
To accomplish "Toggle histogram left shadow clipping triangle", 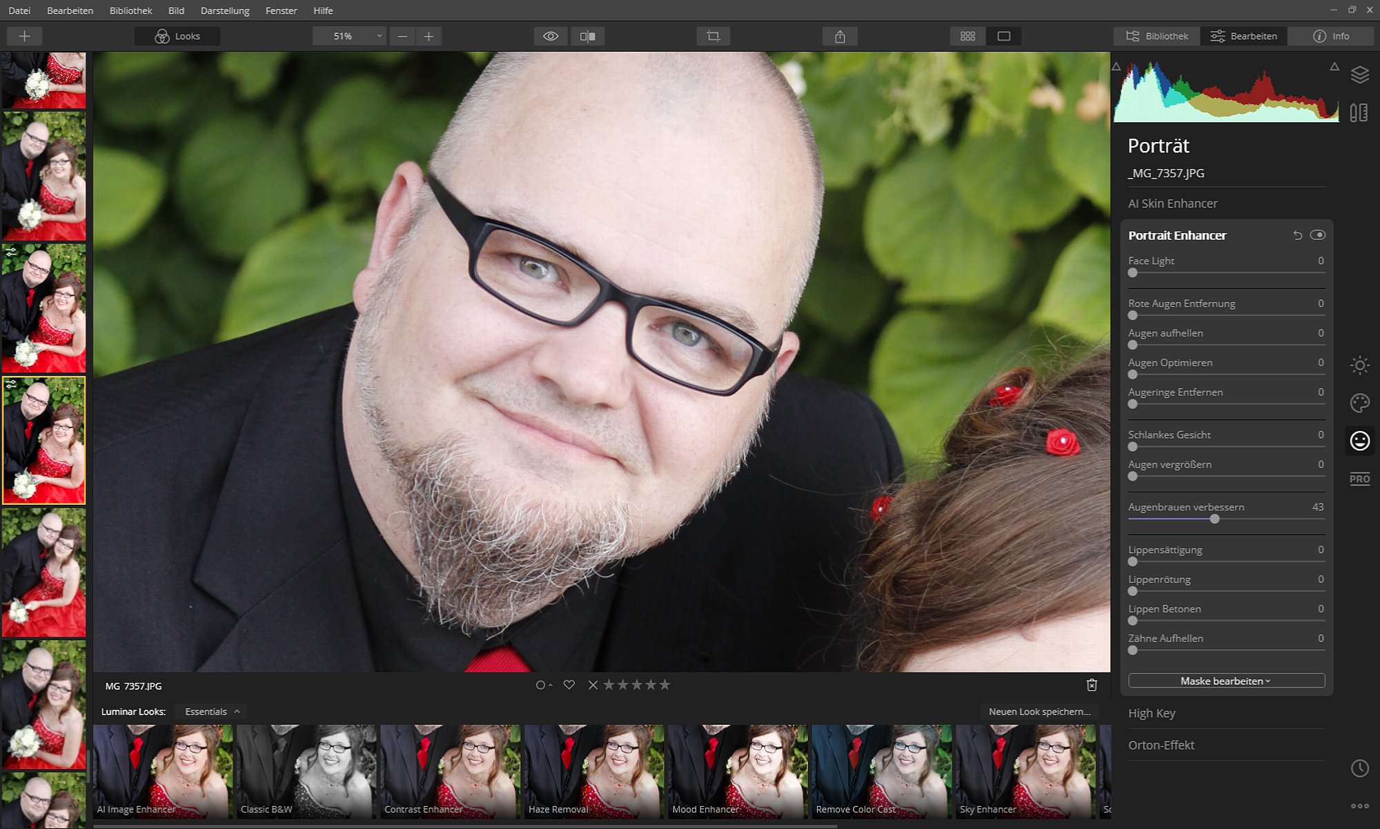I will 1116,67.
